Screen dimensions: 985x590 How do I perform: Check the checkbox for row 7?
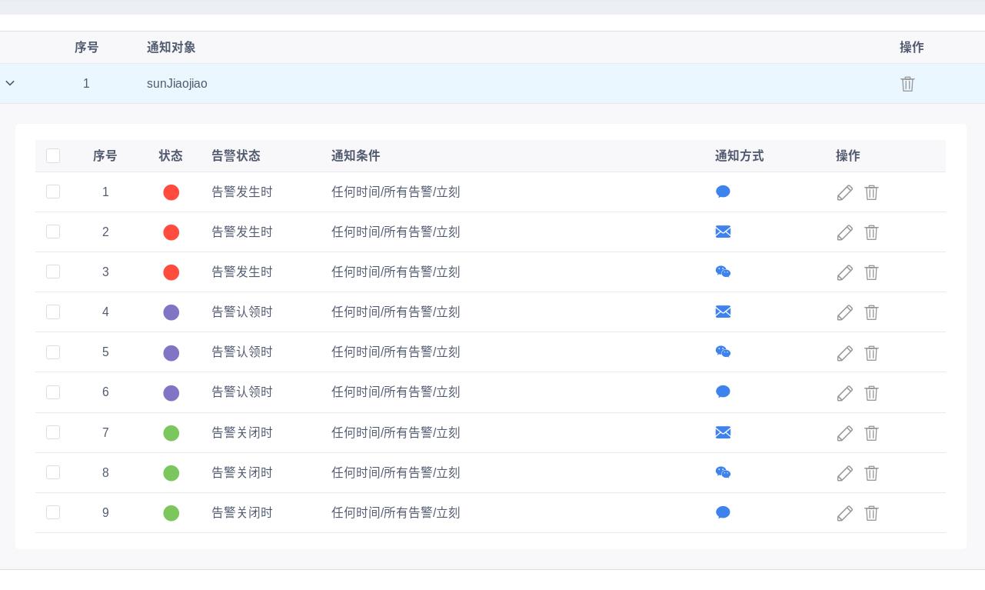[53, 432]
